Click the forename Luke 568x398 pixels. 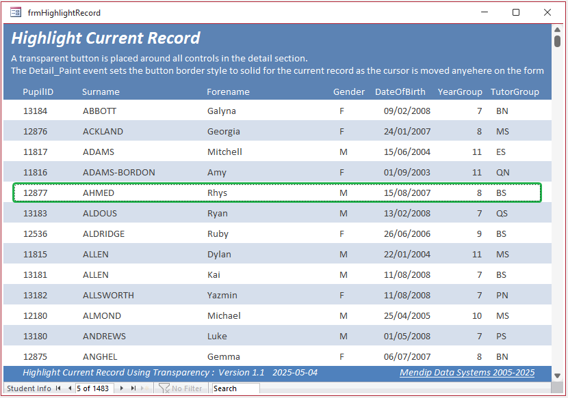click(x=217, y=336)
